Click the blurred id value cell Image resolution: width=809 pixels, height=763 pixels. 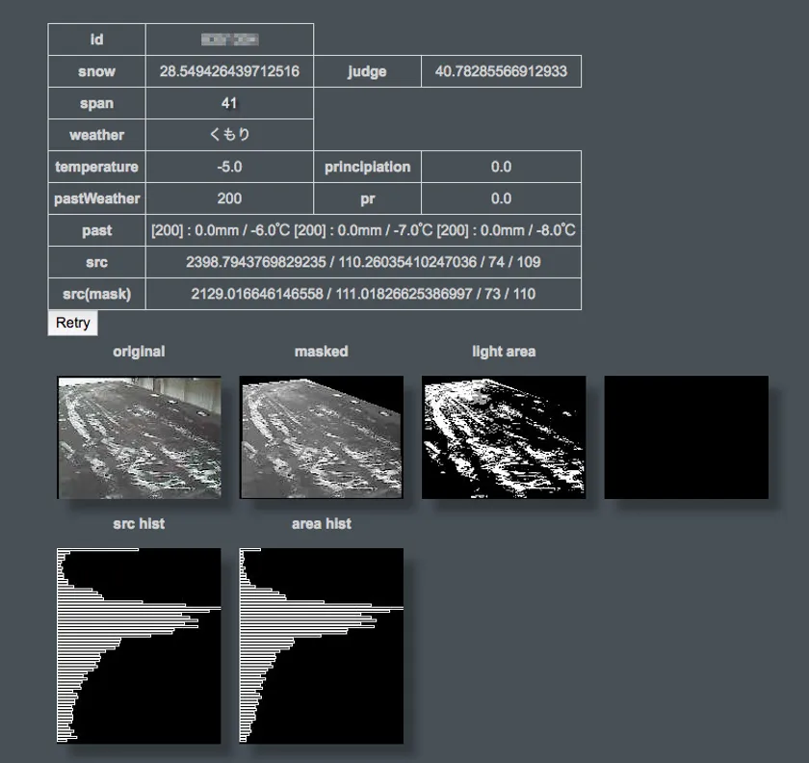point(229,39)
